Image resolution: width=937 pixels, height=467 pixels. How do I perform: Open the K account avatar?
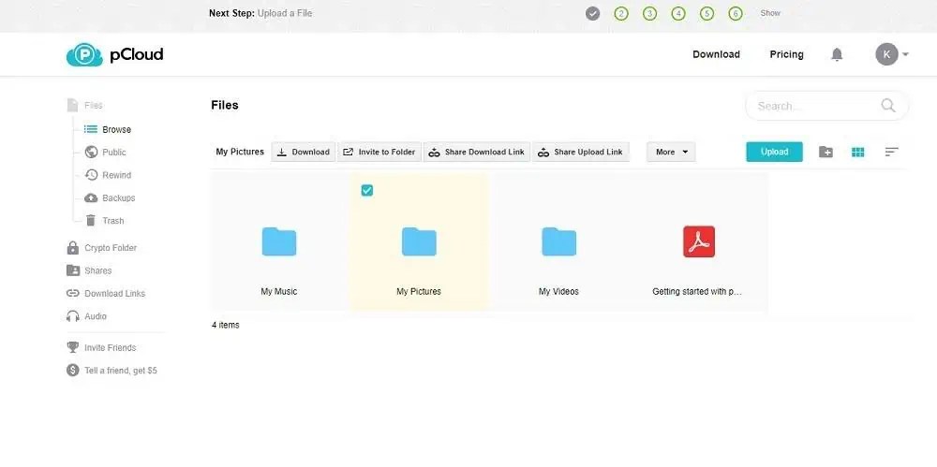[x=886, y=54]
